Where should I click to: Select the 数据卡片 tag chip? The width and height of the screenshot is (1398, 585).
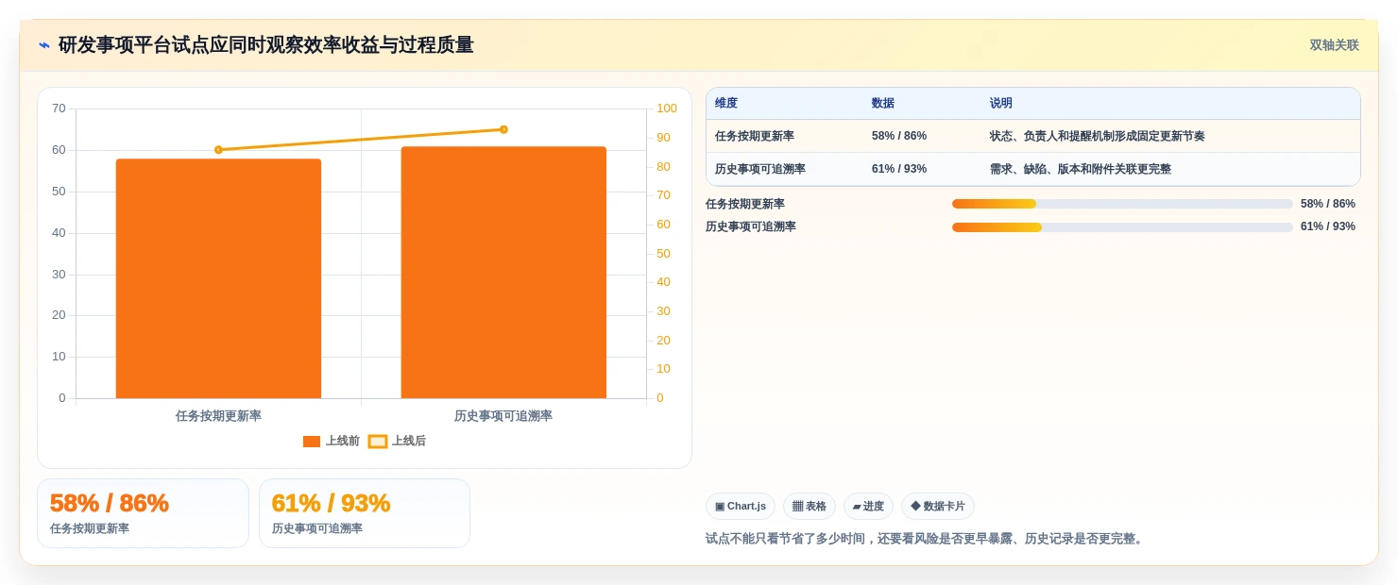tap(938, 507)
